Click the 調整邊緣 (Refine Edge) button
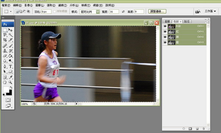Screen dimensions: 221x133 [x=157, y=11]
